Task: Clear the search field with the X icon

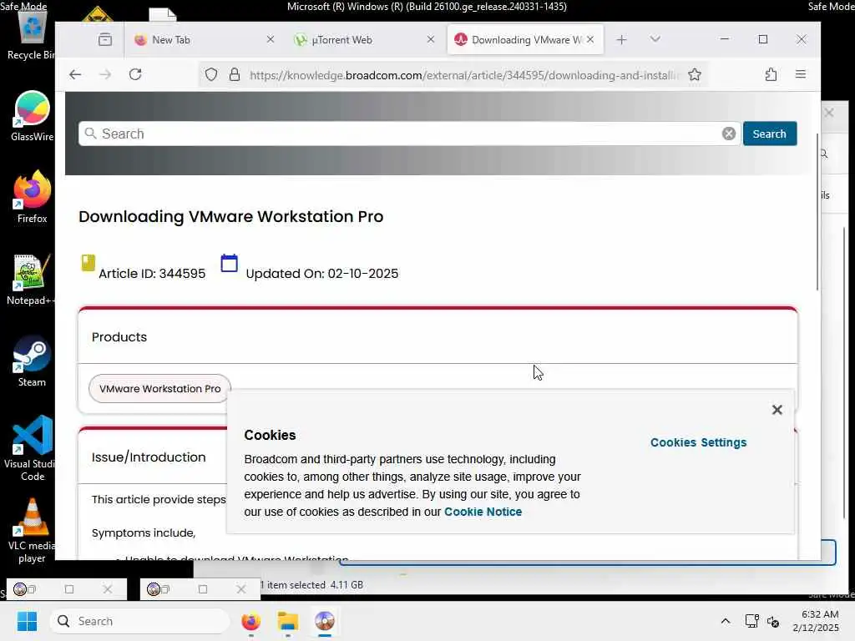Action: [x=728, y=134]
